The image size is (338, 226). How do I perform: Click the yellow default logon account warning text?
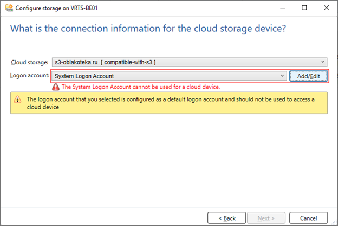coord(171,103)
